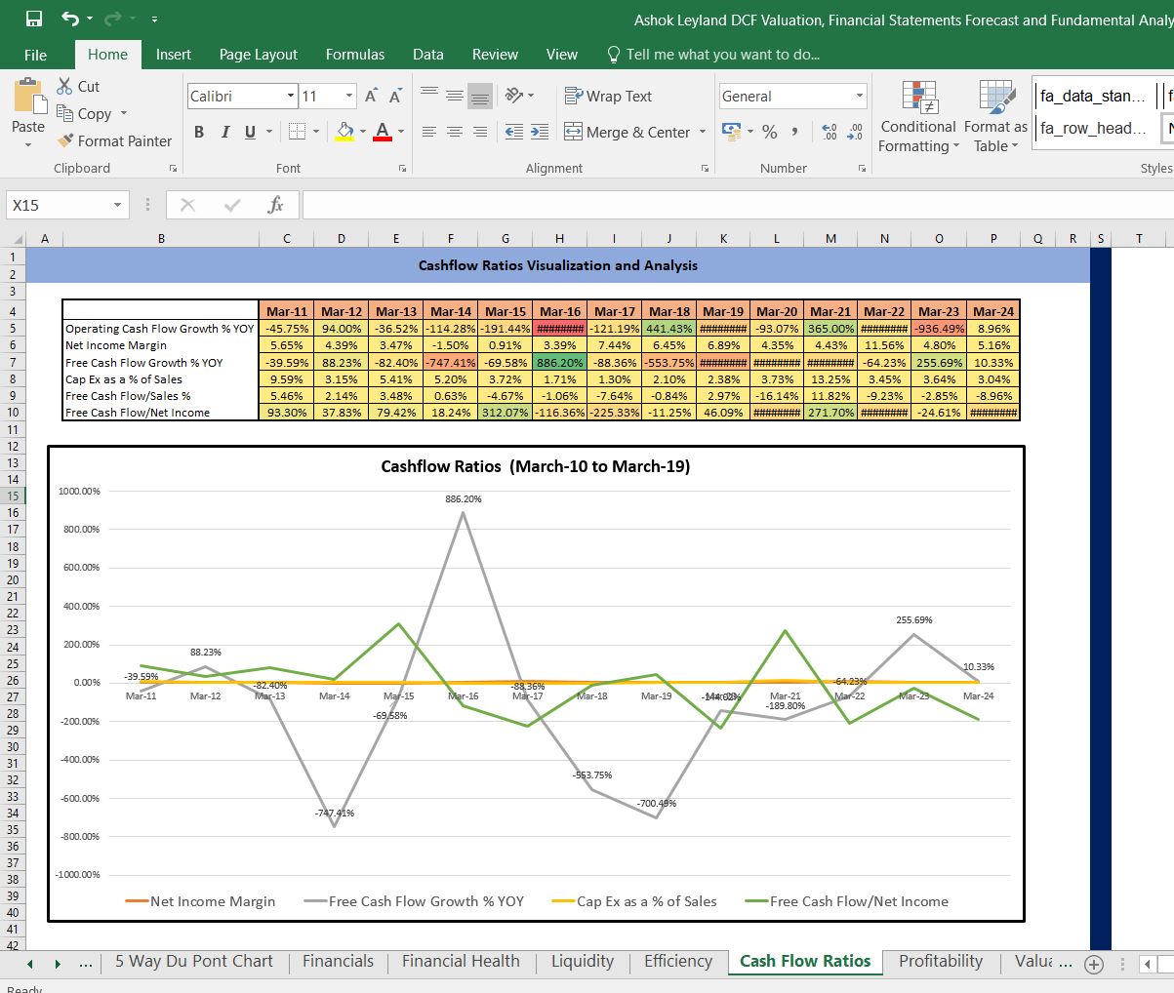Screen dimensions: 1174x993
Task: Open Conditional Formatting menu
Action: tap(918, 118)
